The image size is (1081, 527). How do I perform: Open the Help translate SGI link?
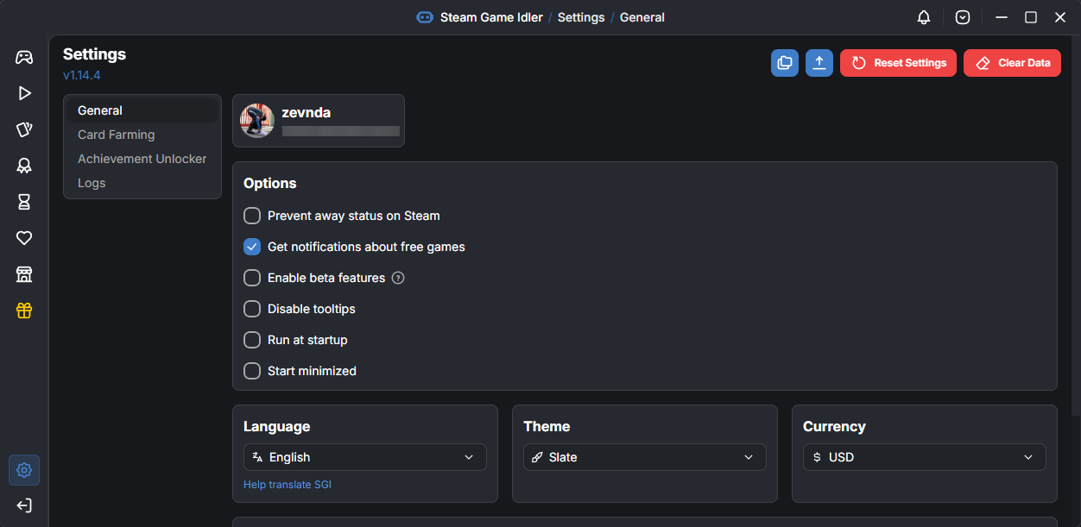288,485
